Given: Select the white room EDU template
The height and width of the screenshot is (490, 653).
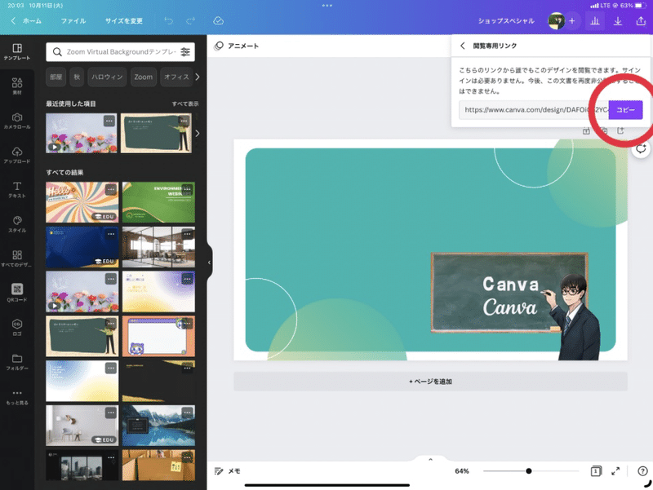Looking at the screenshot, I should 82,426.
